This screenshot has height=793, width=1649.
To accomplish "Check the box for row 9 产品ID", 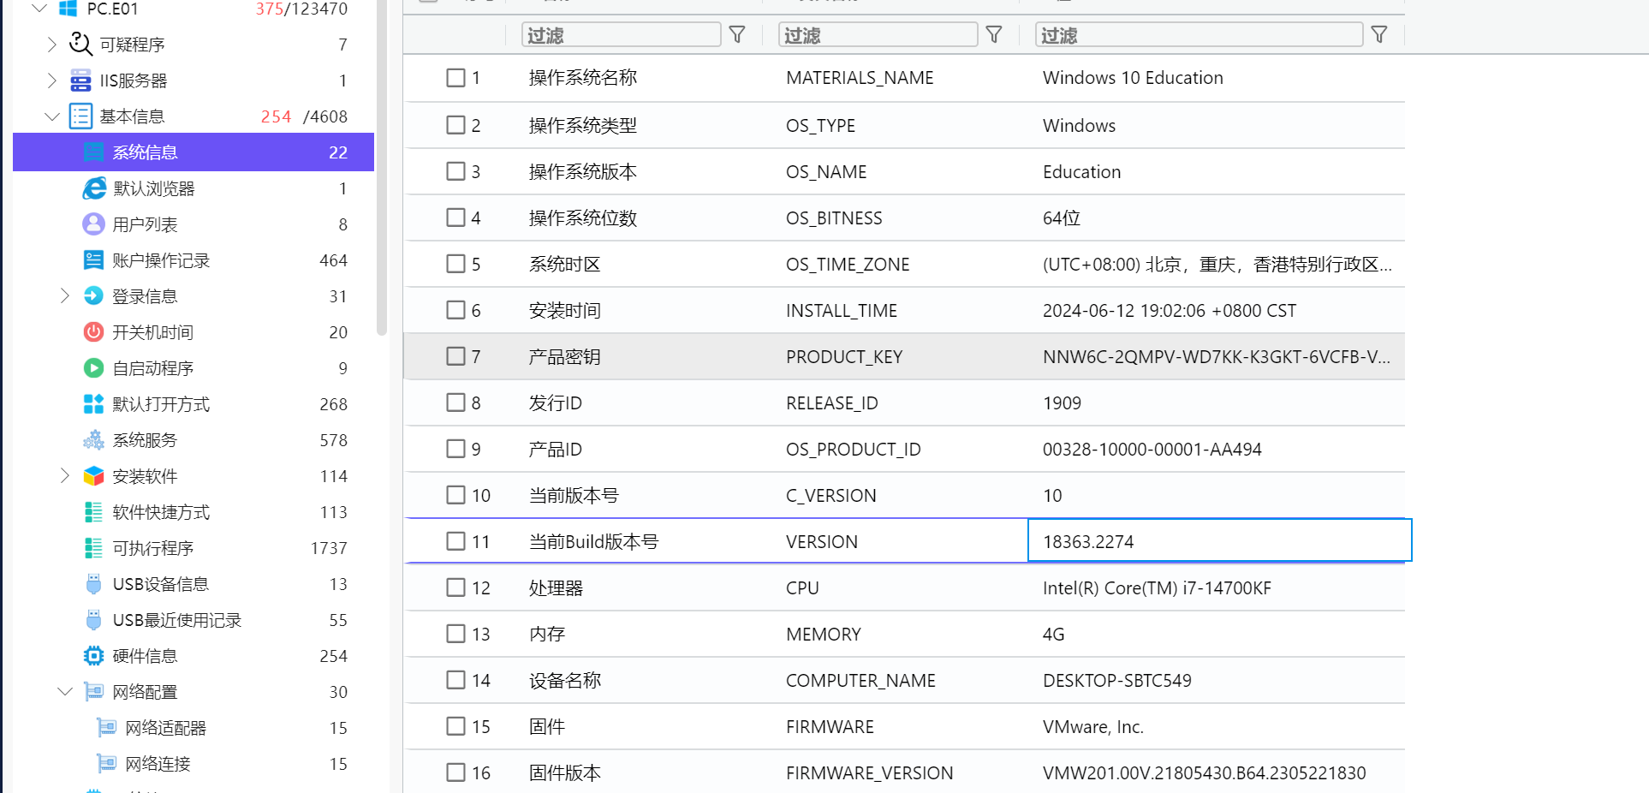I will click(455, 449).
